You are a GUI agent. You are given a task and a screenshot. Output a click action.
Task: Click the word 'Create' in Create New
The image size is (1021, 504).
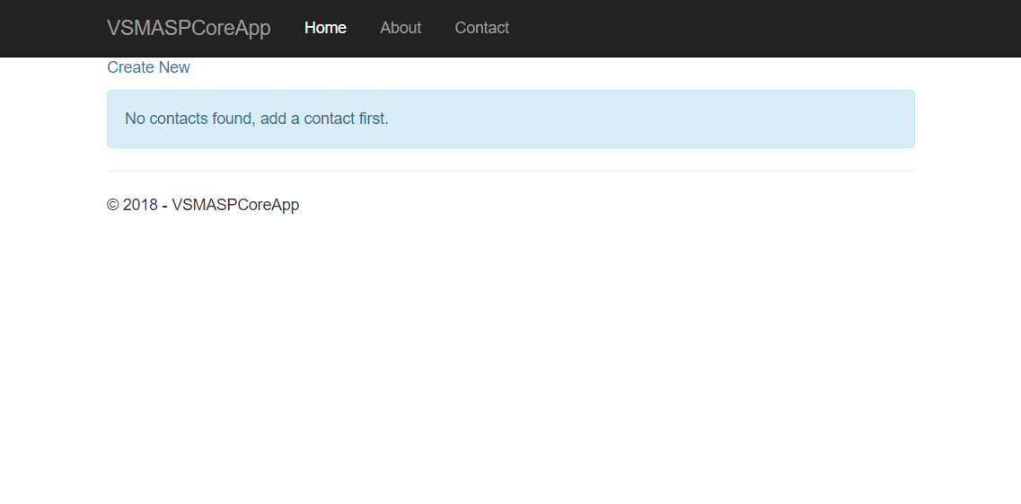(x=130, y=67)
